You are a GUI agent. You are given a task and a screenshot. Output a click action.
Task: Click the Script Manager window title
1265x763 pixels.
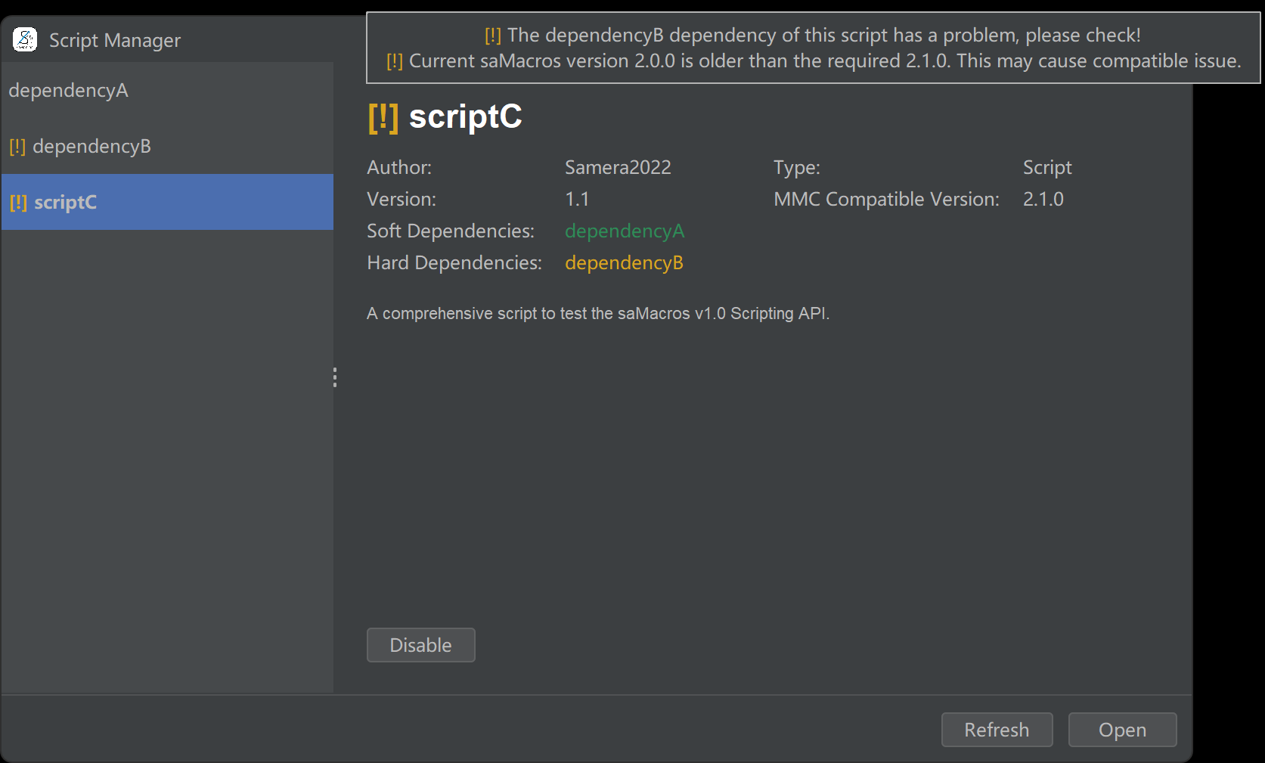pos(115,41)
